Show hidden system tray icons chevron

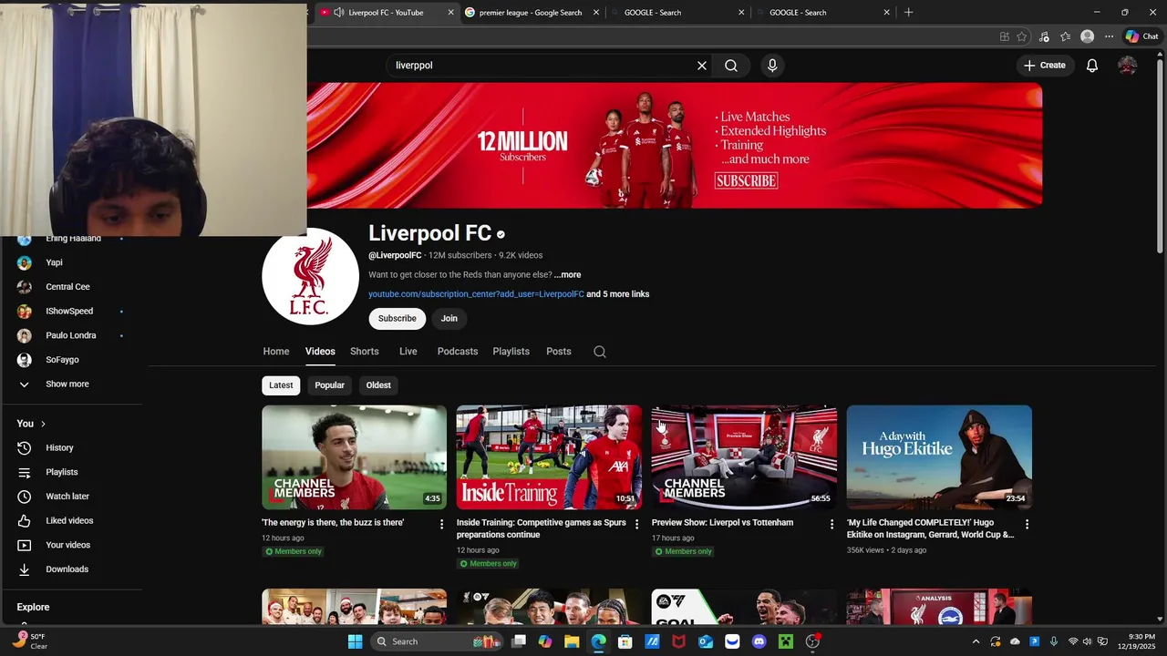tap(976, 641)
